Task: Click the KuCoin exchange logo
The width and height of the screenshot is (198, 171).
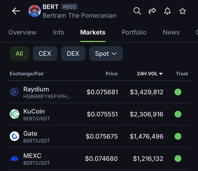Action: coord(15,114)
